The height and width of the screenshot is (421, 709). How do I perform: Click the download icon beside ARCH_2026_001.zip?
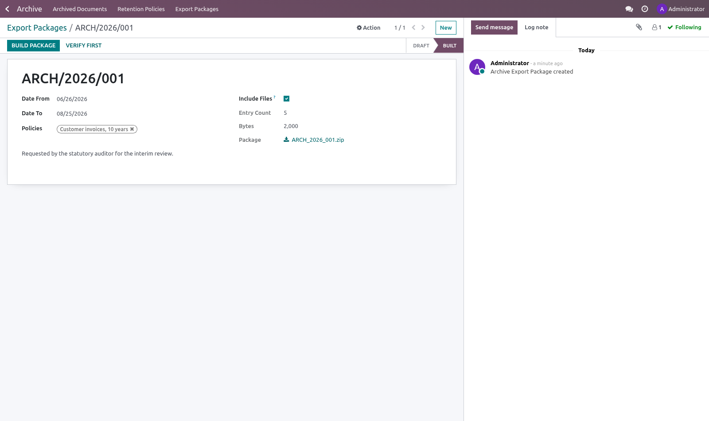[x=286, y=140]
